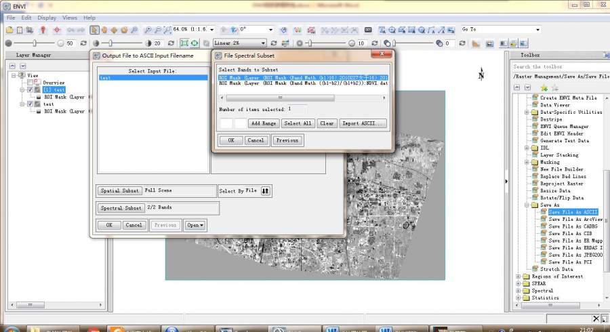Select the arrow annotation tool icon
610x332 pixels.
[441, 30]
